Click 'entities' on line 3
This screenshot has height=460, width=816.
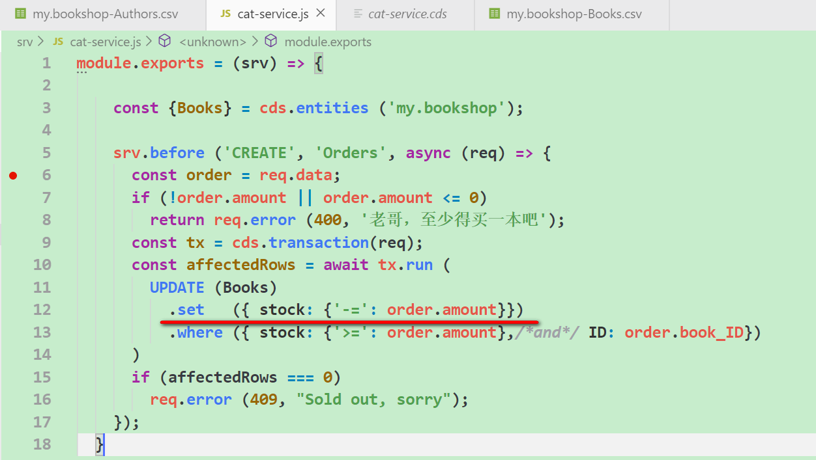point(332,108)
